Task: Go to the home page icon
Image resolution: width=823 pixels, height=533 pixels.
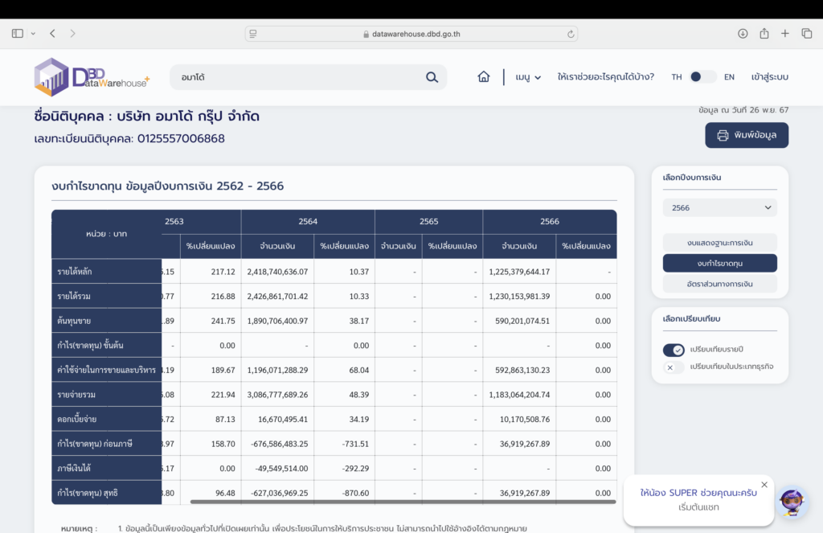Action: point(484,77)
